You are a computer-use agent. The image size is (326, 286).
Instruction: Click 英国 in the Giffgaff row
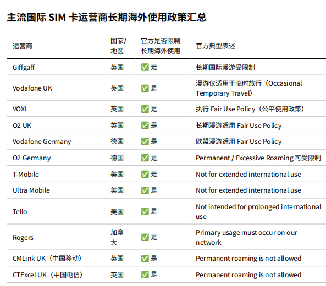117,67
